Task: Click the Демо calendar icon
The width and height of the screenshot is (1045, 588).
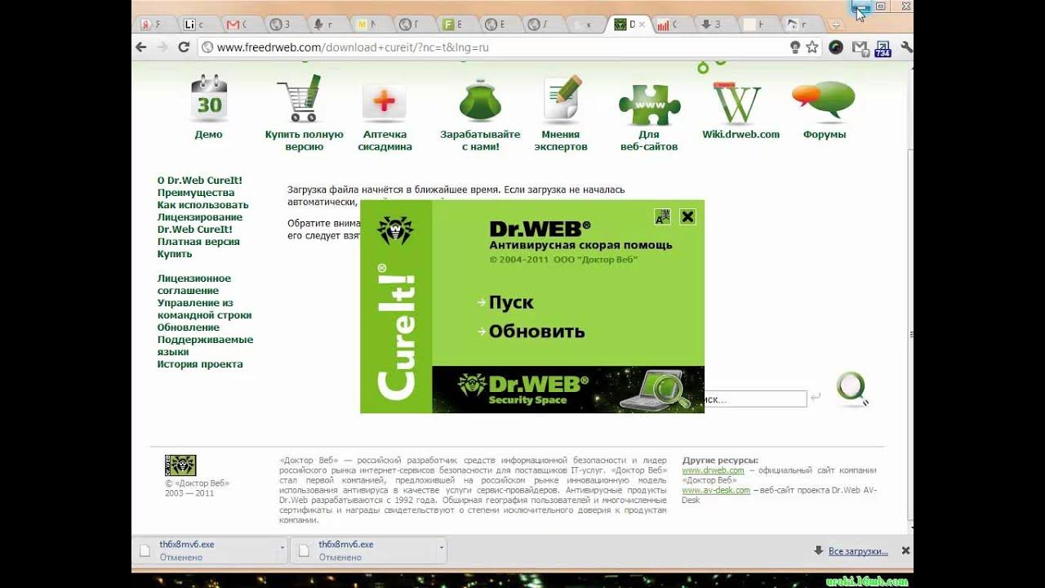Action: coord(209,98)
